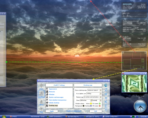Click the Exit button
Screen dimensions: 148x118
(x=96, y=111)
